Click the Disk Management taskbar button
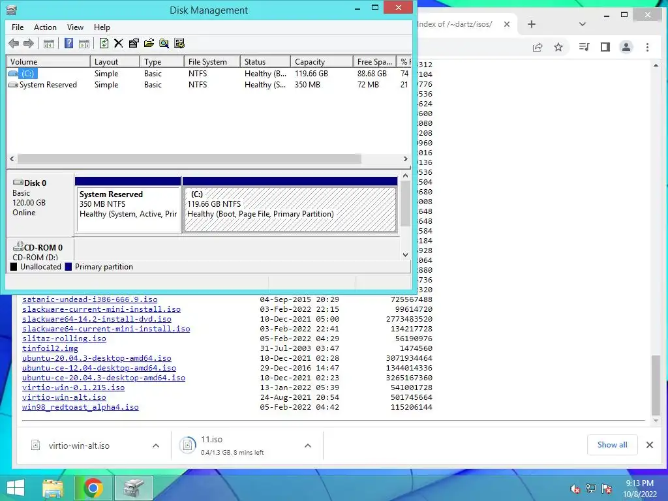This screenshot has height=501, width=668. [133, 488]
